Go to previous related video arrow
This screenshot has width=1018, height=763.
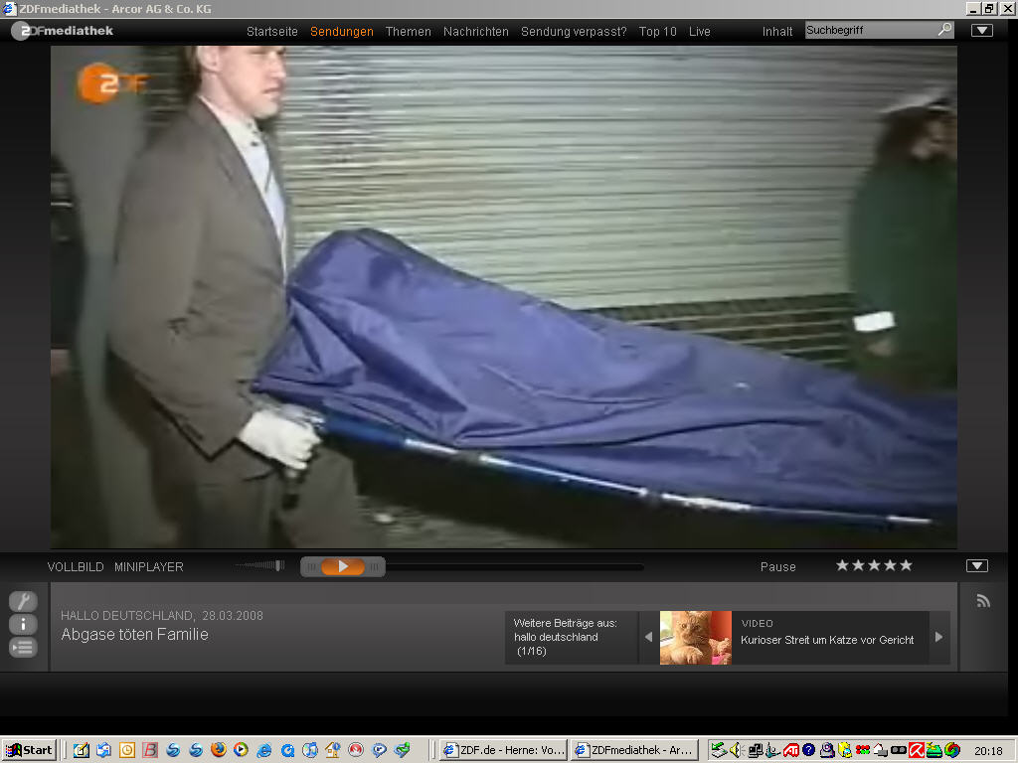point(649,638)
